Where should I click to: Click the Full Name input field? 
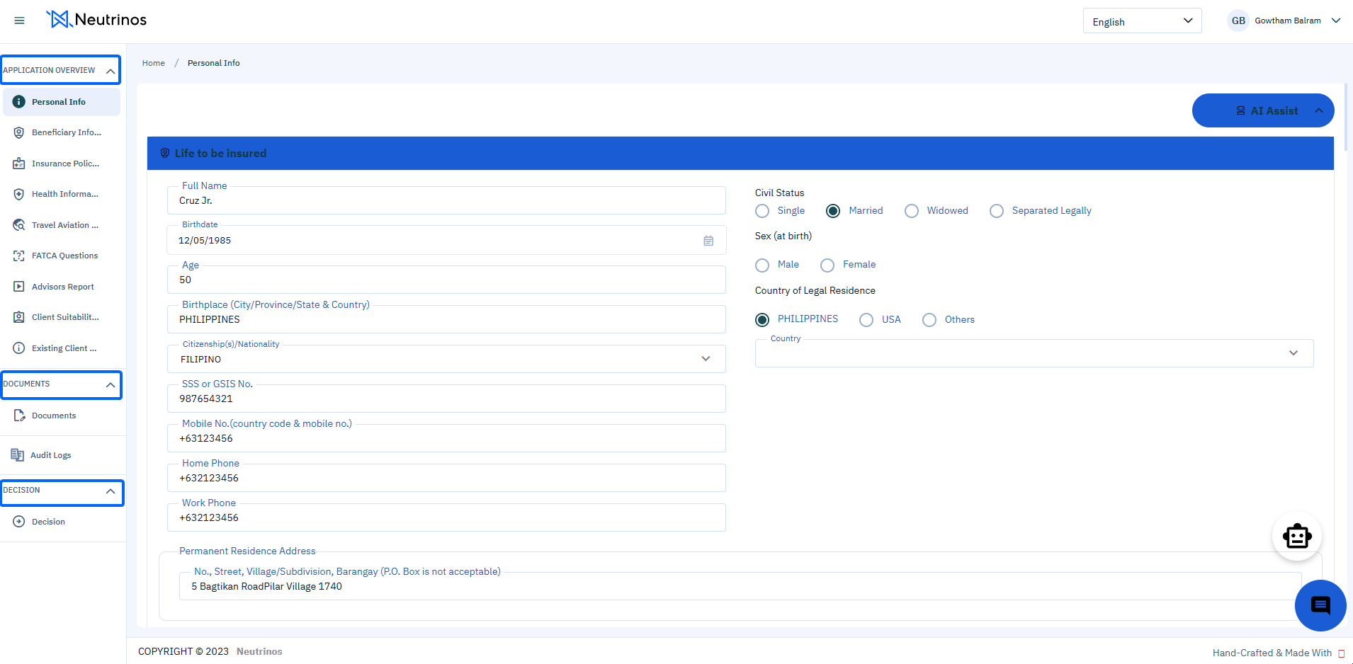(x=446, y=201)
